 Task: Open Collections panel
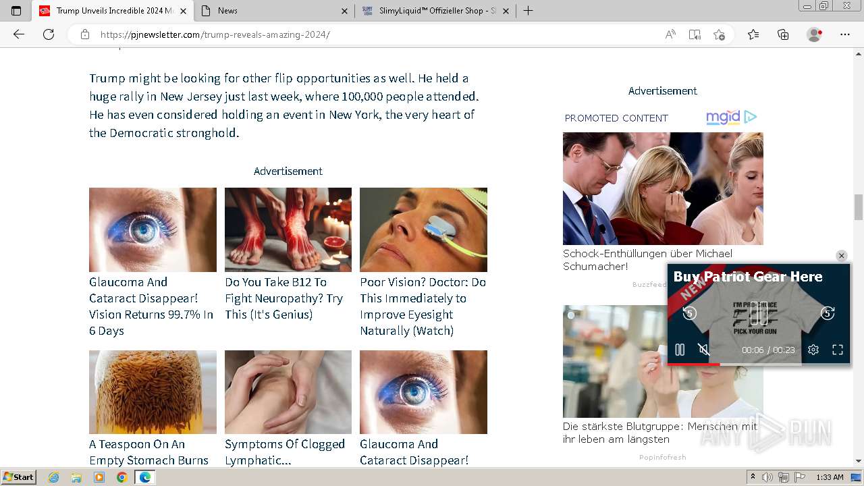783,34
